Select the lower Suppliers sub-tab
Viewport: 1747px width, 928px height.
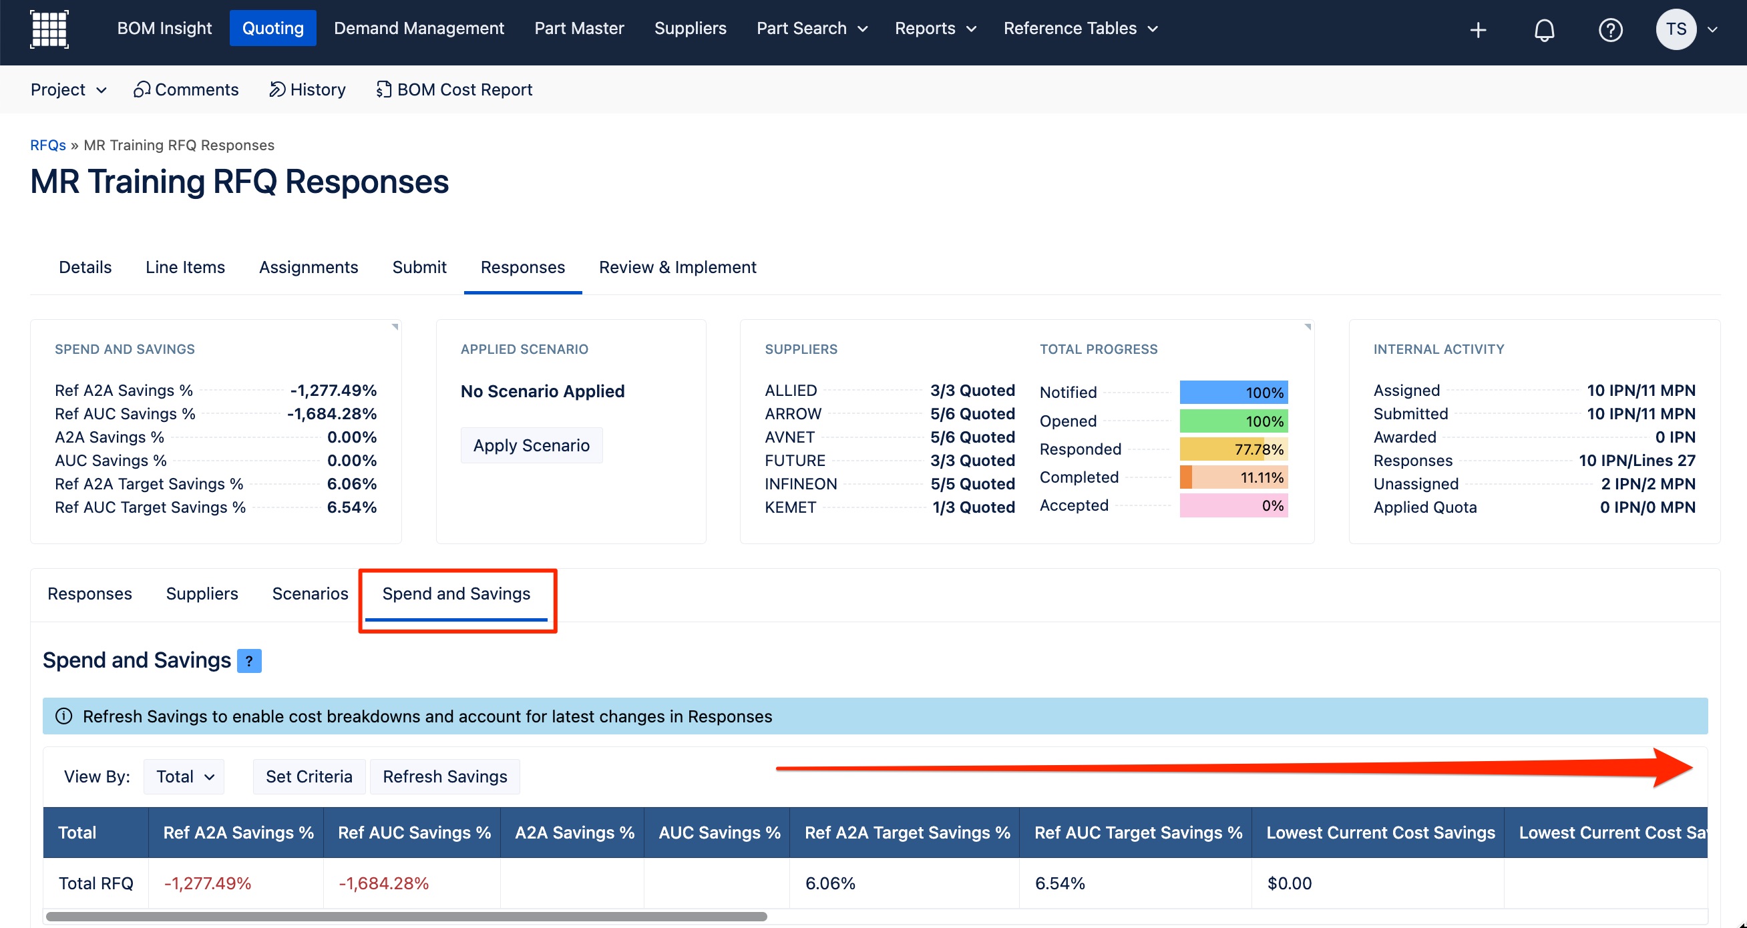(202, 594)
